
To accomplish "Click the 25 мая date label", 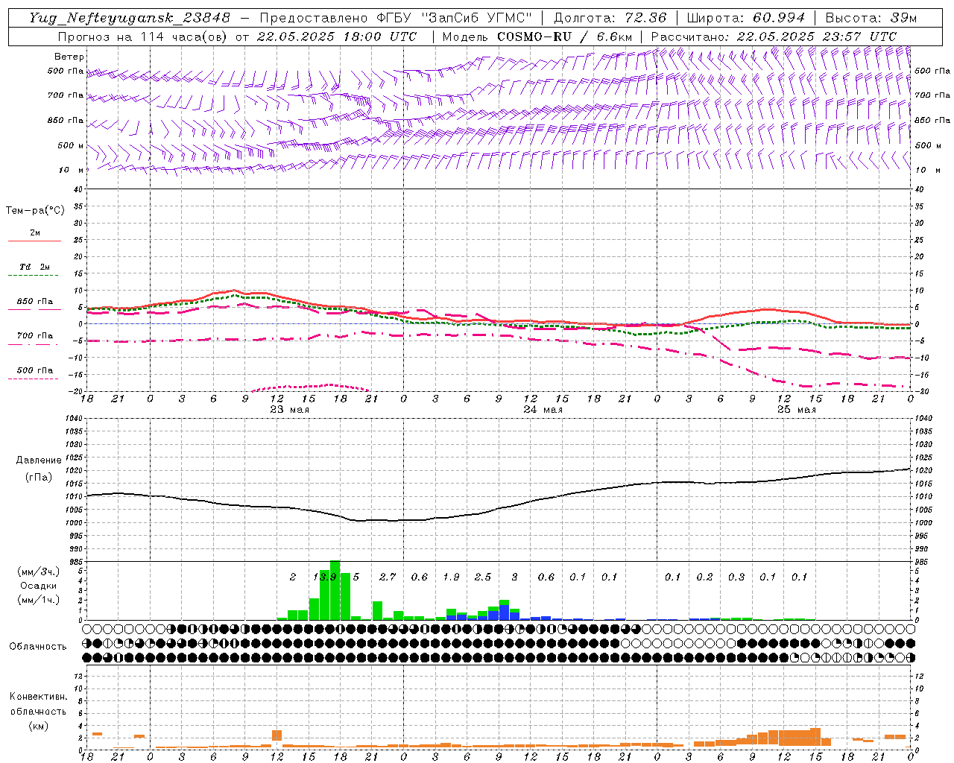I will pos(796,410).
